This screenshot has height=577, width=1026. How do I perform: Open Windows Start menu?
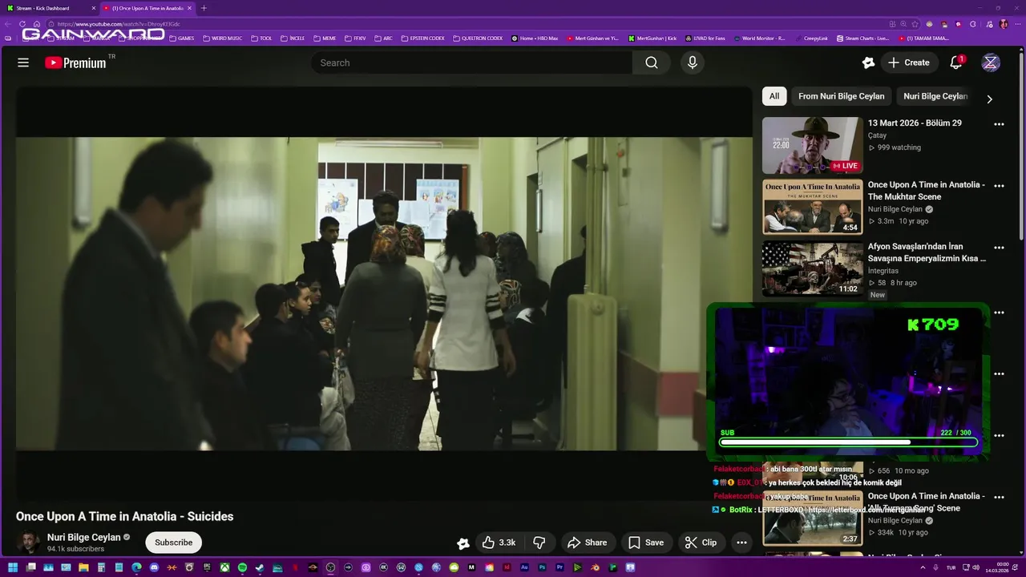[x=13, y=568]
